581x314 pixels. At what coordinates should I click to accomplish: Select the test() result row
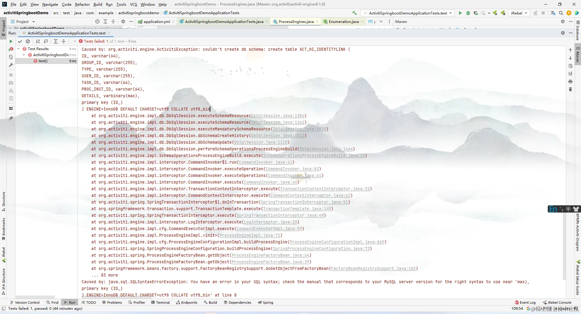click(46, 61)
